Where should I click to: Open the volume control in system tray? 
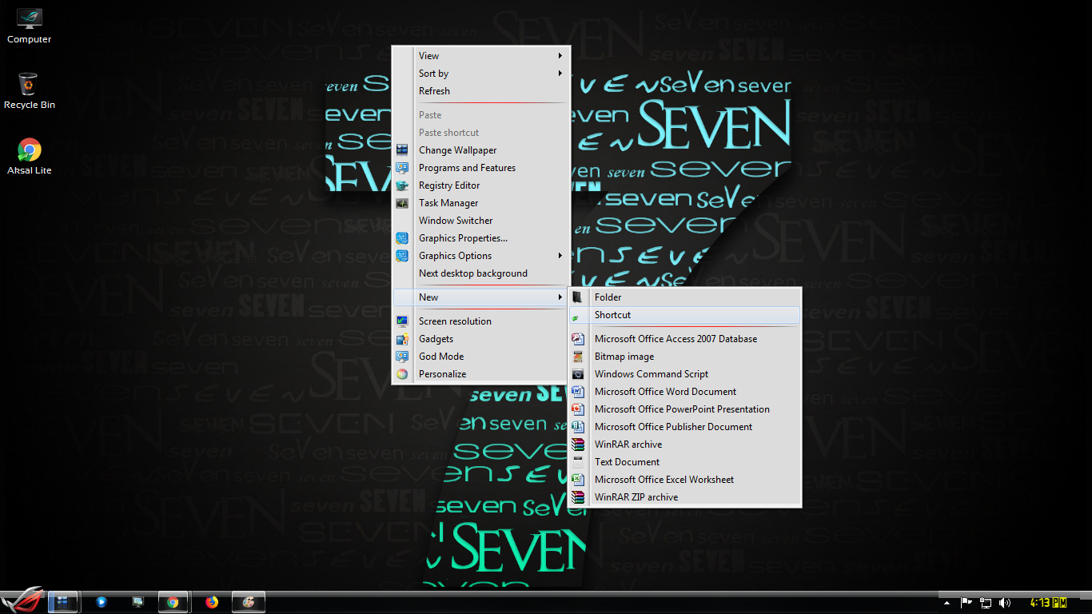[1005, 602]
